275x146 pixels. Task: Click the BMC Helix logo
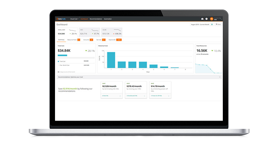(61, 19)
